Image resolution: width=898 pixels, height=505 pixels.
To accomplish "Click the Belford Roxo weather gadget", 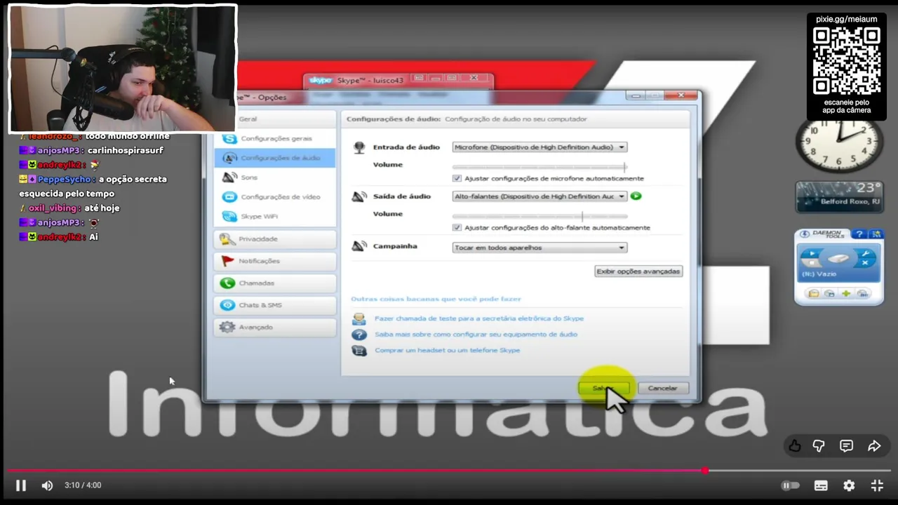I will pos(839,196).
